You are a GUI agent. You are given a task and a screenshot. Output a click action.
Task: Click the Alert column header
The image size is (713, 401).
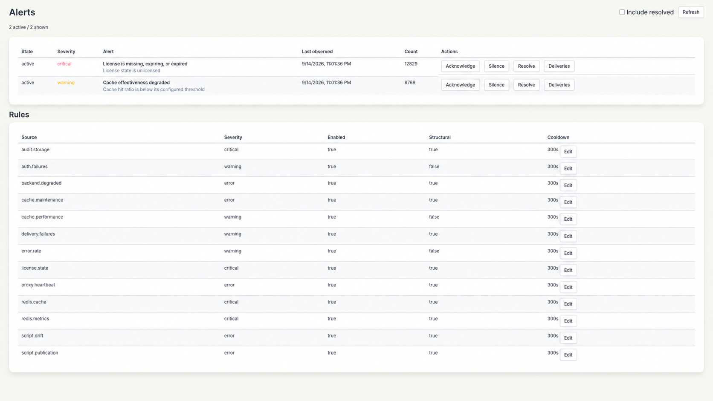108,52
